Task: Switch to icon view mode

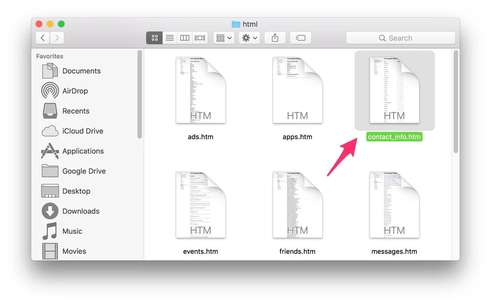Action: pos(155,38)
